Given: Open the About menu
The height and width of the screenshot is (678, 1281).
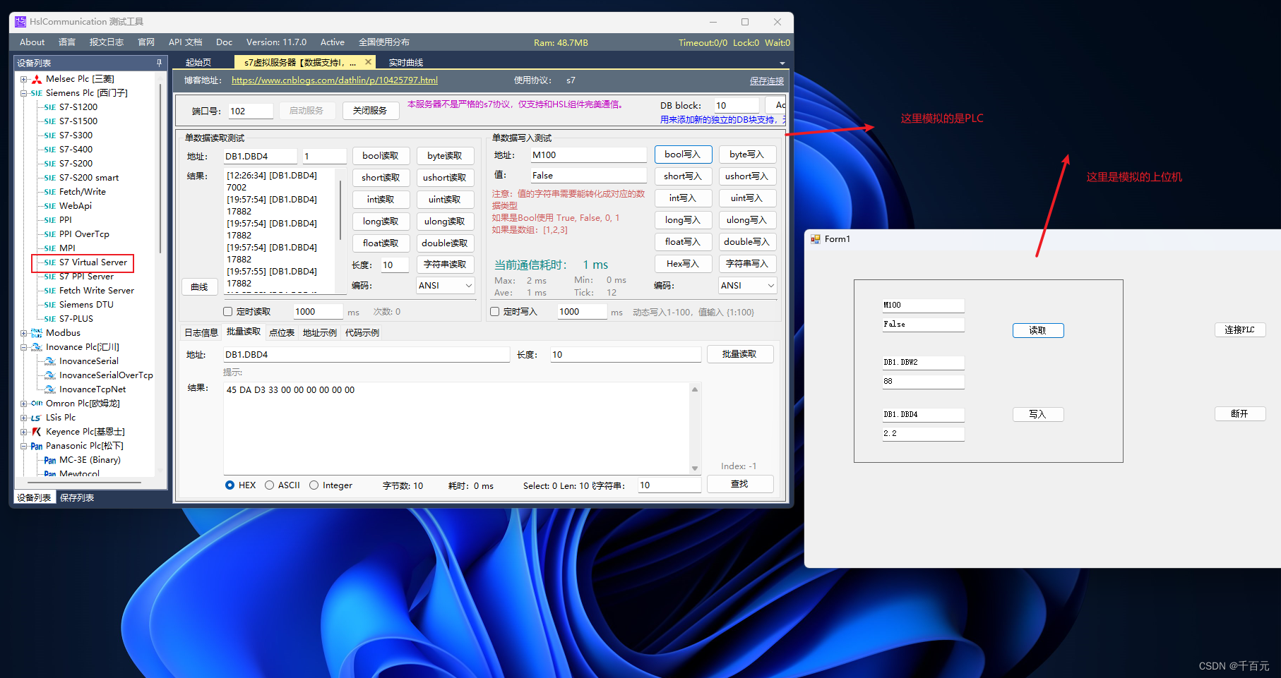Looking at the screenshot, I should [32, 42].
